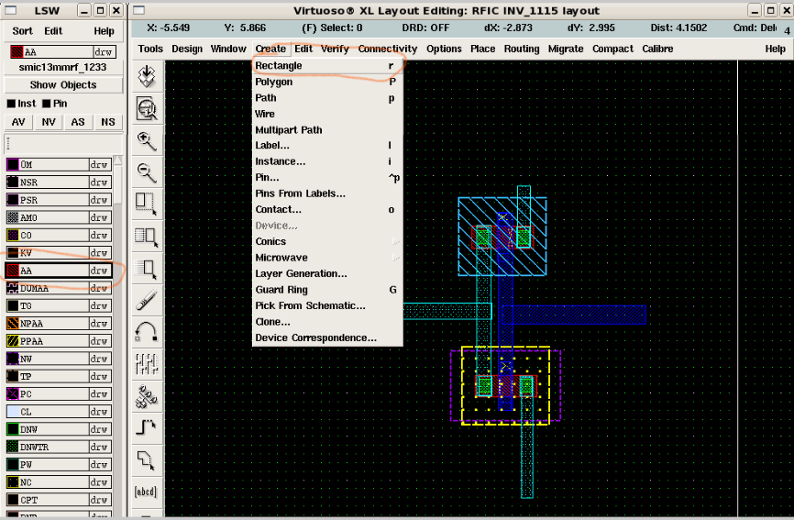Click the DNW layer color swatch
Viewport: 794px width, 520px height.
coord(13,429)
